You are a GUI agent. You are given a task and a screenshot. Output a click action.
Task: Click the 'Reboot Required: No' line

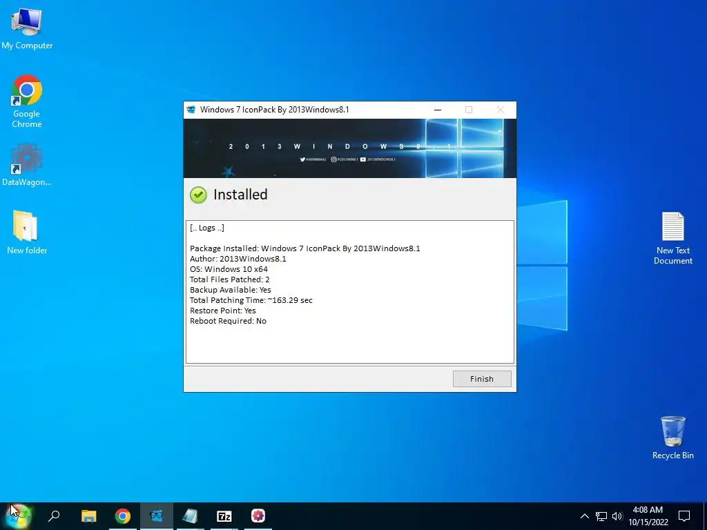[x=228, y=321]
